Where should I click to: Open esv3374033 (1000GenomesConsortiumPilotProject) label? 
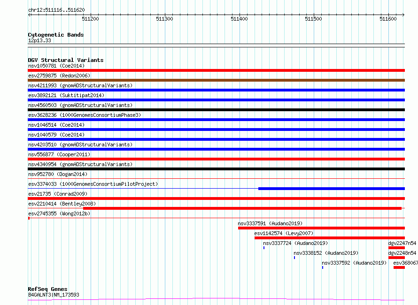[x=93, y=184]
